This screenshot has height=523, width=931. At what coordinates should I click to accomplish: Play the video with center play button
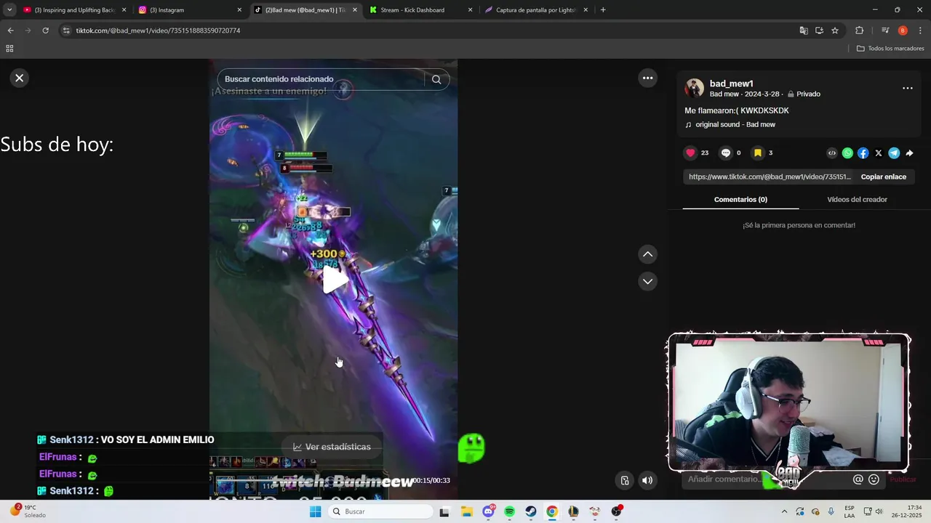(334, 280)
